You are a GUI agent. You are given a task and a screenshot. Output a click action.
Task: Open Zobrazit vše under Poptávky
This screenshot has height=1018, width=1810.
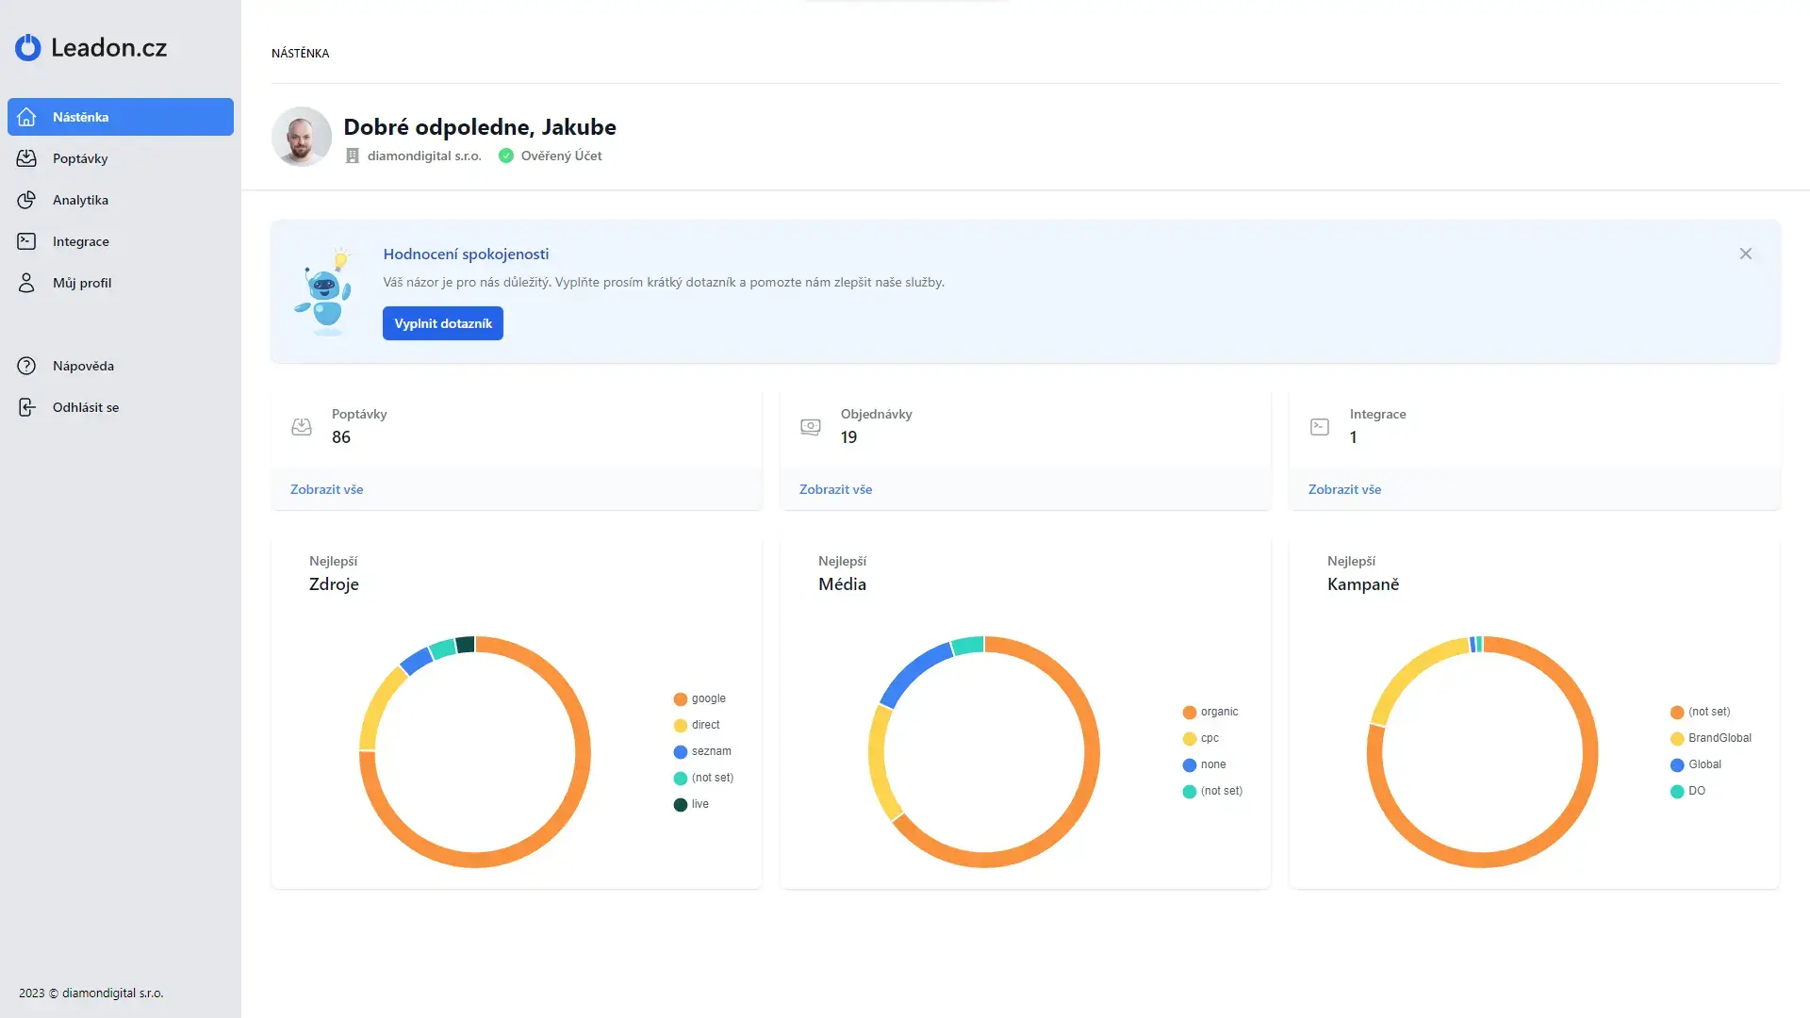[326, 489]
